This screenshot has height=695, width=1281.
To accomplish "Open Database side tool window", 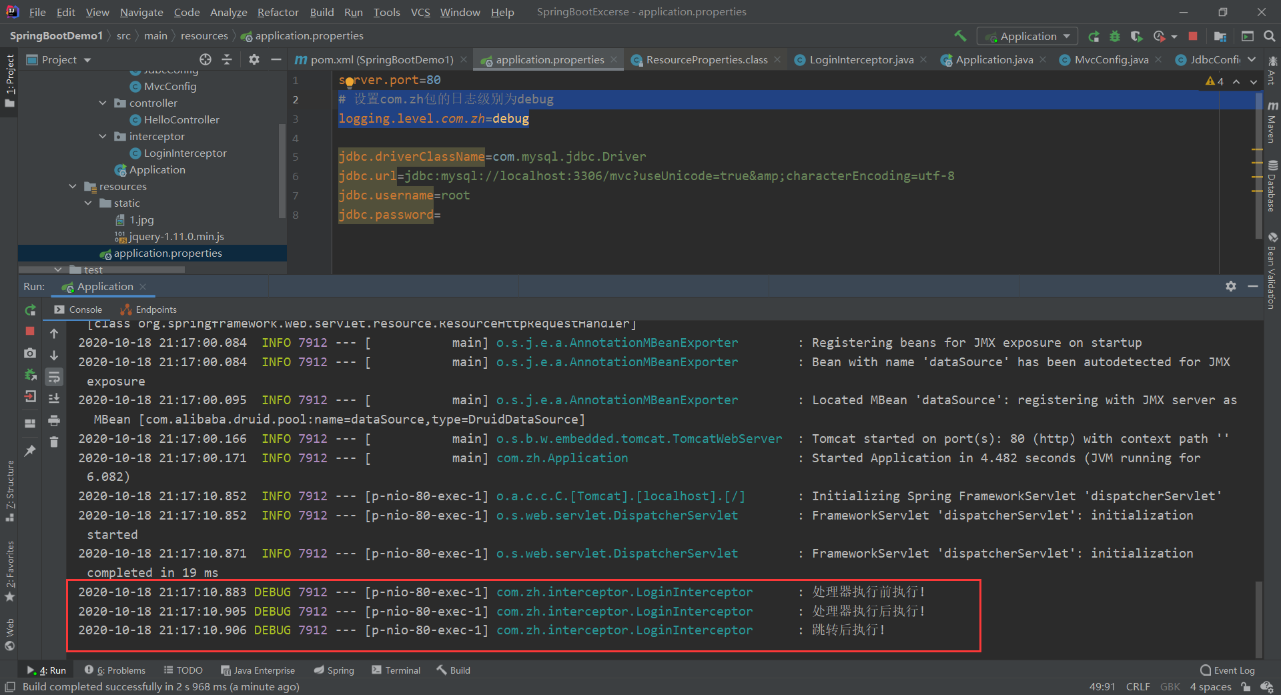I will pos(1272,186).
